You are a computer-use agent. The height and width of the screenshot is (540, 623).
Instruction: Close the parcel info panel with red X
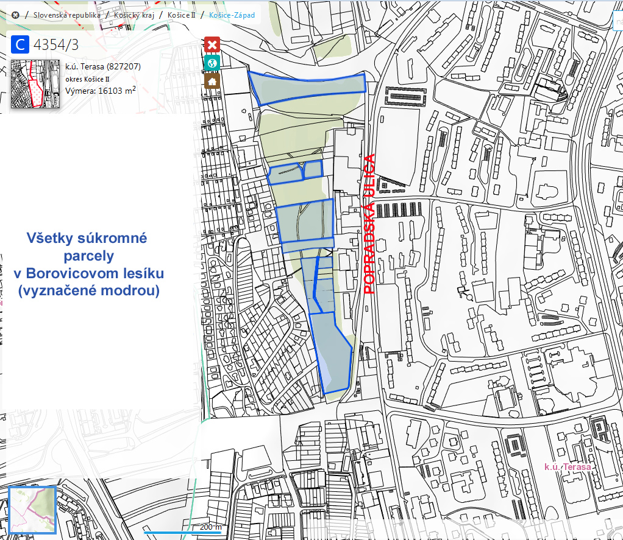tap(212, 44)
